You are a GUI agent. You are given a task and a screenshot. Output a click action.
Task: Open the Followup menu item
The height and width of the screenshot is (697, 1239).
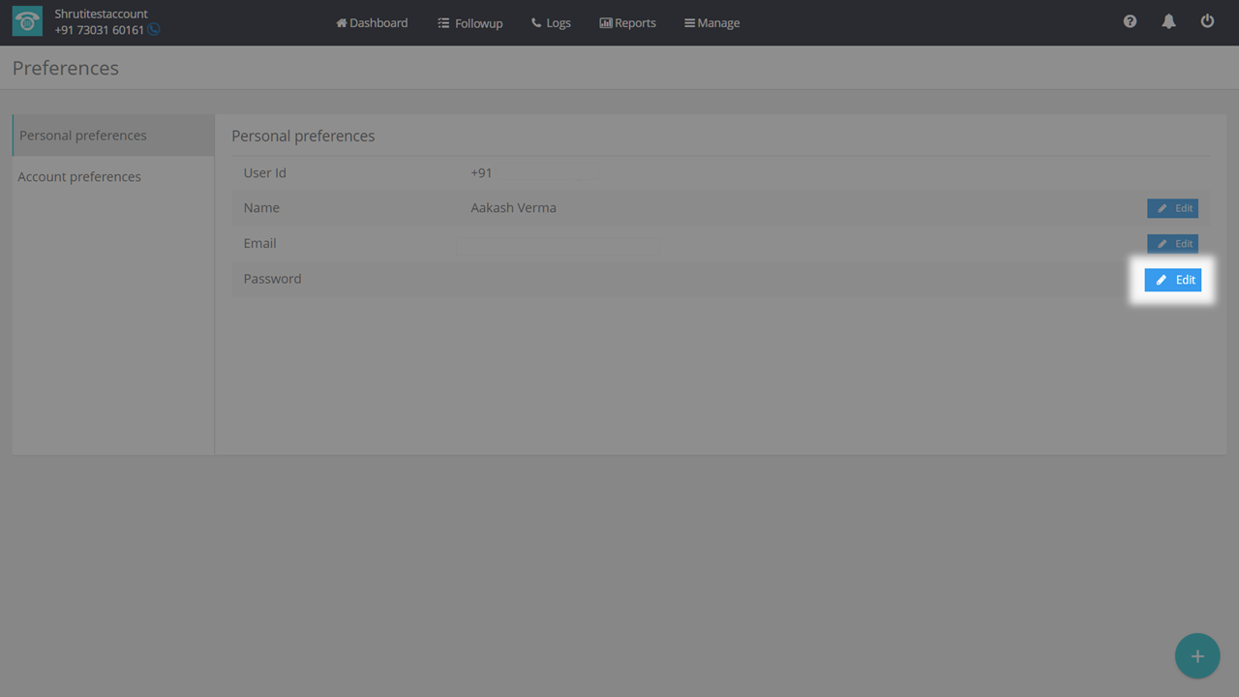pyautogui.click(x=470, y=22)
